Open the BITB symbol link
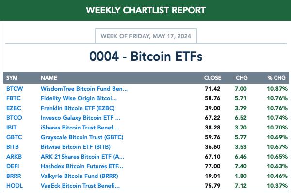The width and height of the screenshot is (291, 193). click(13, 147)
